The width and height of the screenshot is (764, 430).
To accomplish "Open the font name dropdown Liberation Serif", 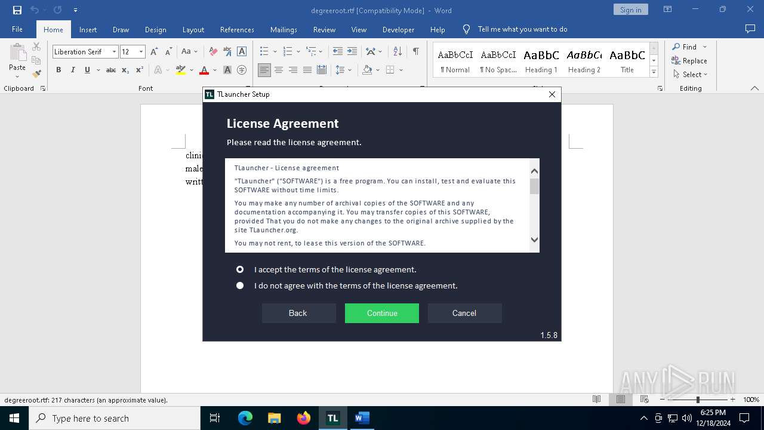I will (x=114, y=52).
